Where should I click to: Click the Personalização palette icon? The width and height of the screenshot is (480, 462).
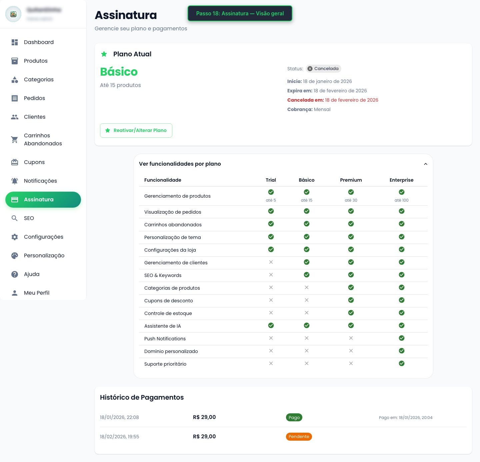coord(15,256)
